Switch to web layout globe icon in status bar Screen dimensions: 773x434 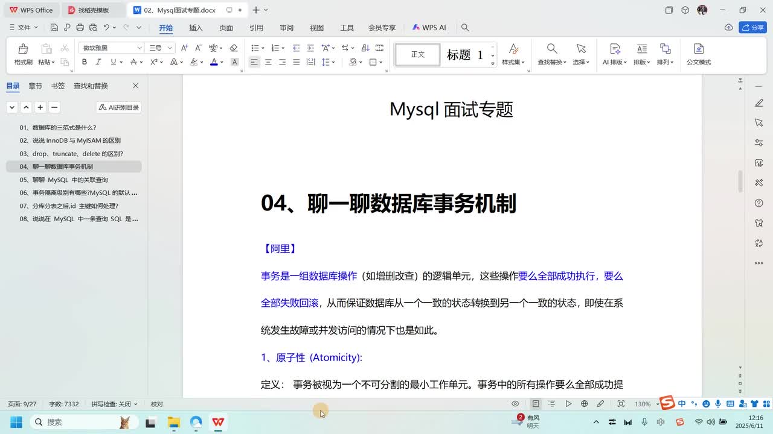[585, 404]
